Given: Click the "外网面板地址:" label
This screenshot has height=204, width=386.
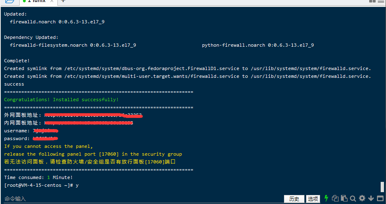Looking at the screenshot, I should pos(23,115).
